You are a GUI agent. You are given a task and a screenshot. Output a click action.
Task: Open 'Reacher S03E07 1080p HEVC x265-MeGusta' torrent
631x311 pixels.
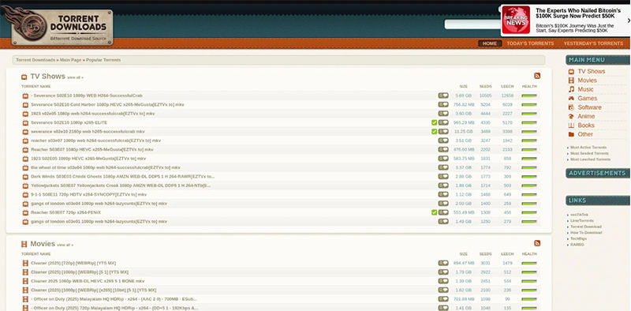(x=91, y=149)
